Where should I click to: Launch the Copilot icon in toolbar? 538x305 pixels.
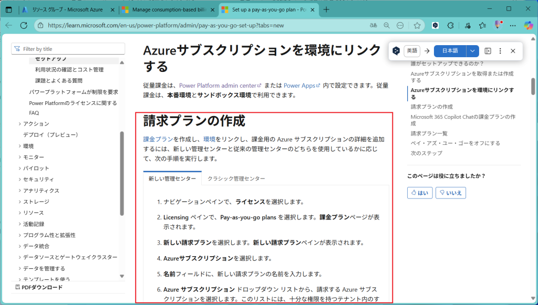[x=529, y=25]
